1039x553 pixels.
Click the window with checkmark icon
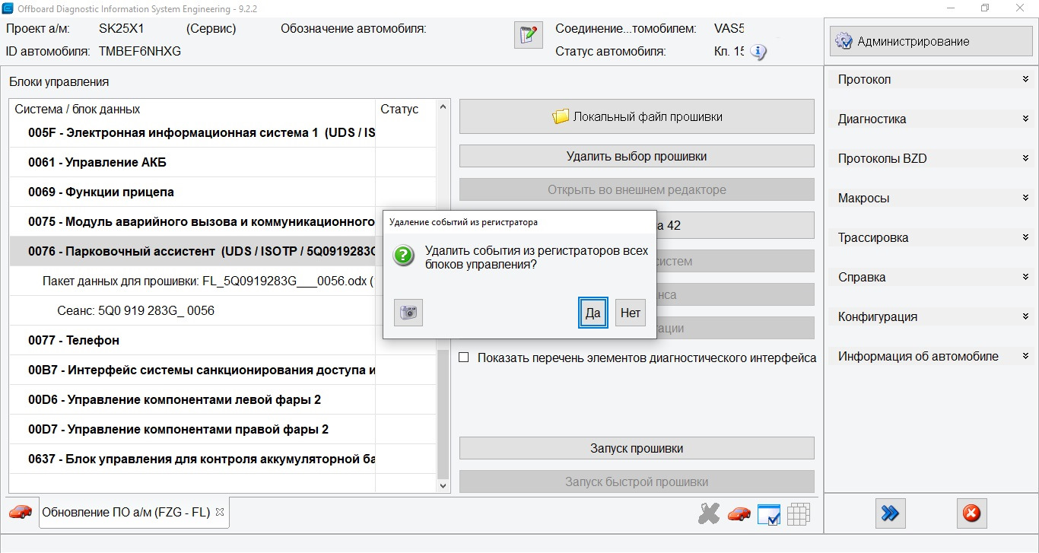769,514
